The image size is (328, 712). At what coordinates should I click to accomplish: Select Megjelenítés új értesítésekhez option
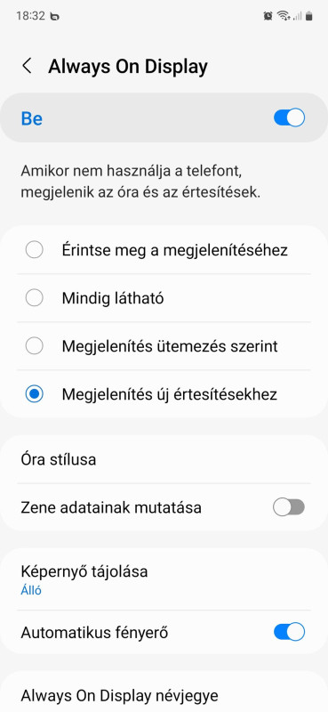point(164,394)
